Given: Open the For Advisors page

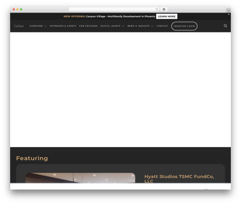Looking at the screenshot, I should tap(88, 26).
